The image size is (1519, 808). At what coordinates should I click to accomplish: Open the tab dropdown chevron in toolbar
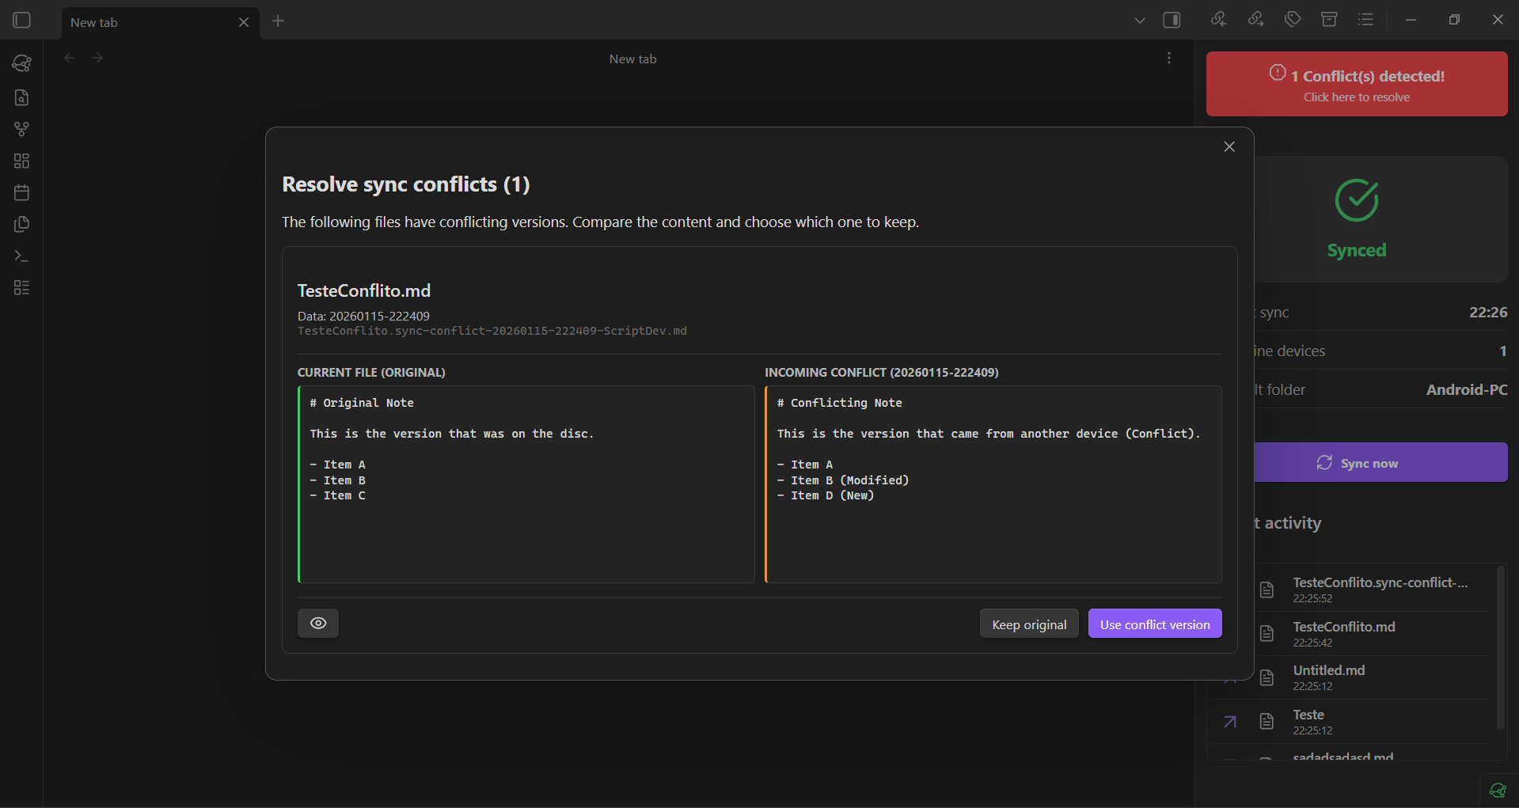point(1140,19)
